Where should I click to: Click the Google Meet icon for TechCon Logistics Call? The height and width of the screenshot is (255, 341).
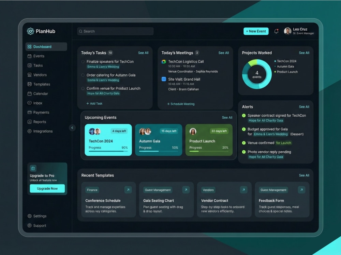[x=164, y=62]
